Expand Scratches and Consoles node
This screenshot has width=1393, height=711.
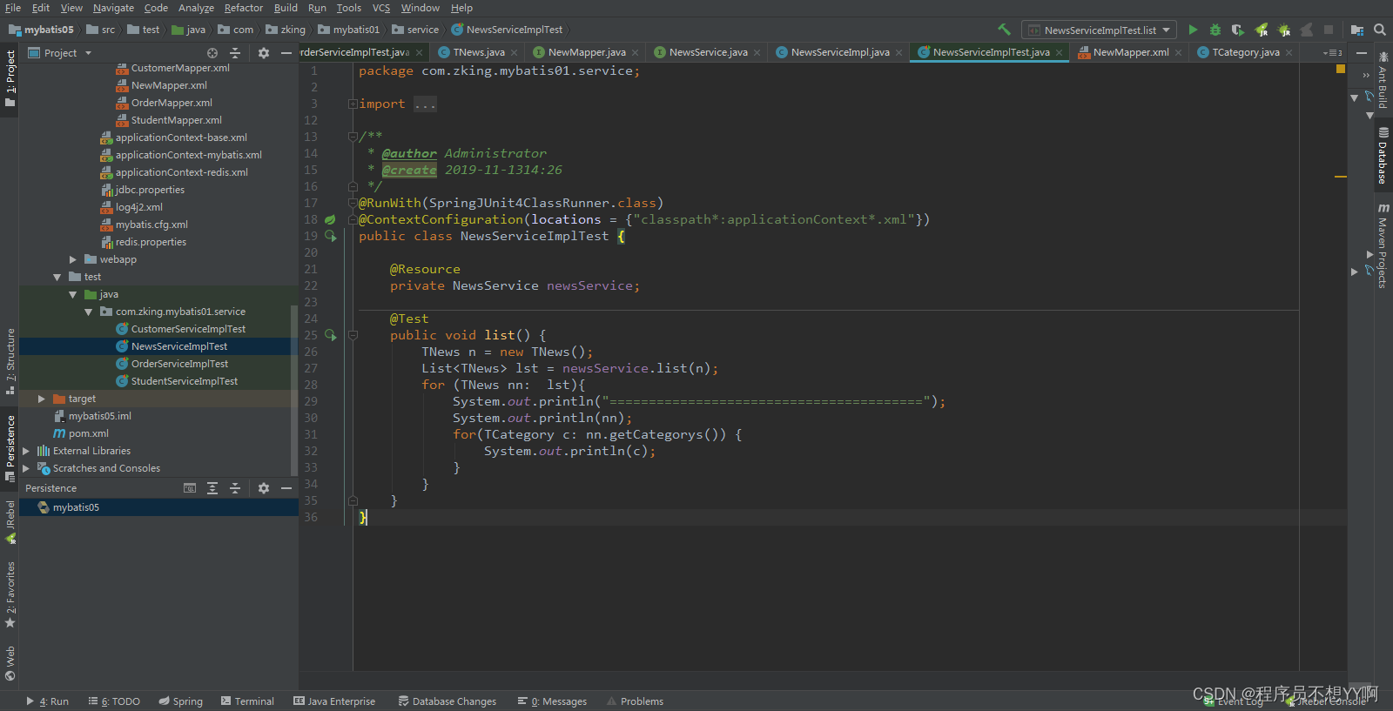pos(26,468)
